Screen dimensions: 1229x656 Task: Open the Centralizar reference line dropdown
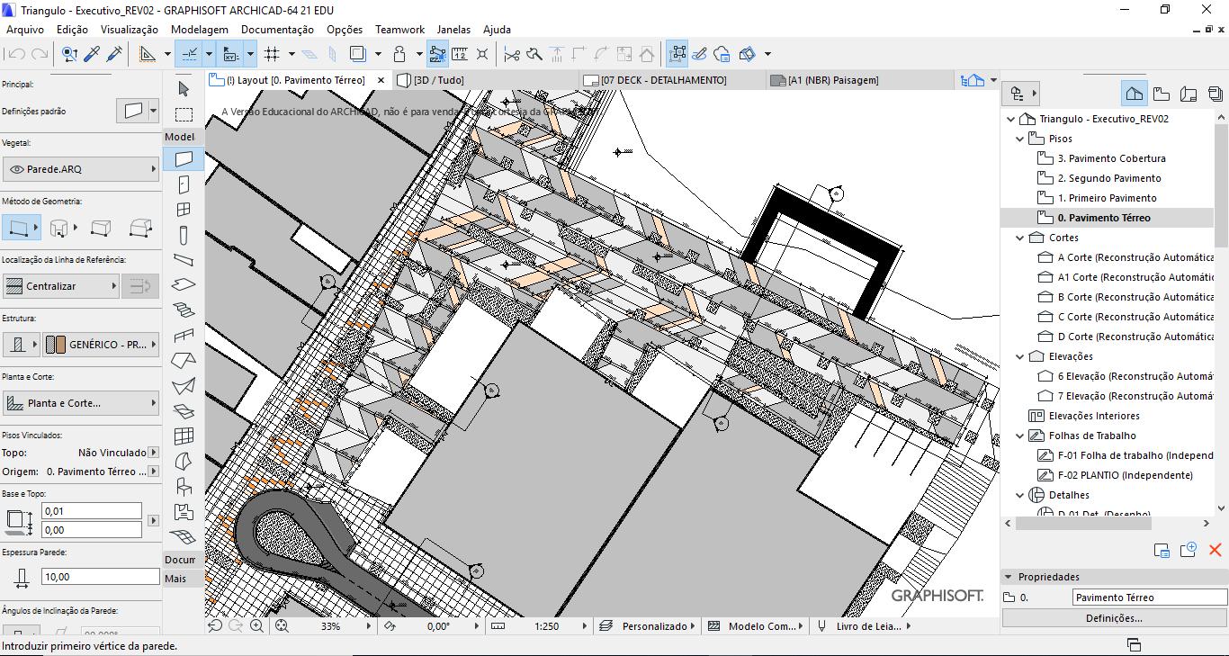coord(60,286)
